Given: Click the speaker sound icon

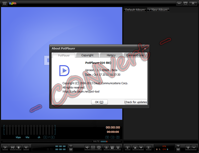Looking at the screenshot, I should pos(87,147).
